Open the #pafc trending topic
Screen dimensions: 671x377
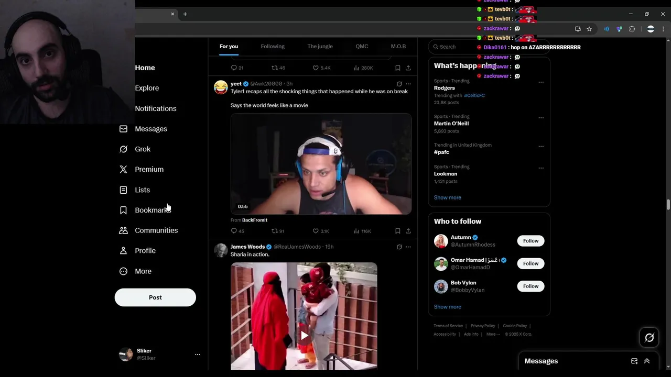pos(441,152)
